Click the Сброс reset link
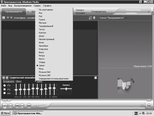 [18, 81]
